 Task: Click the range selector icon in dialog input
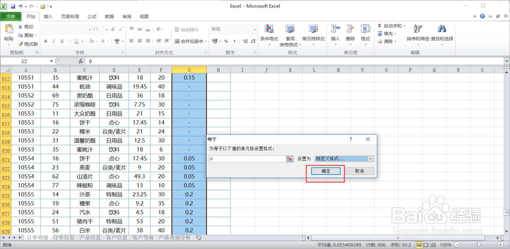pos(289,159)
